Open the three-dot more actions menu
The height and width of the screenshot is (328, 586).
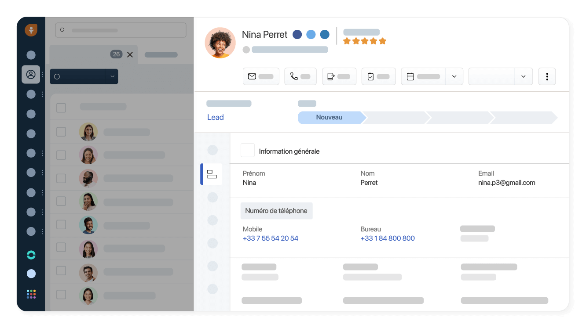click(x=547, y=76)
